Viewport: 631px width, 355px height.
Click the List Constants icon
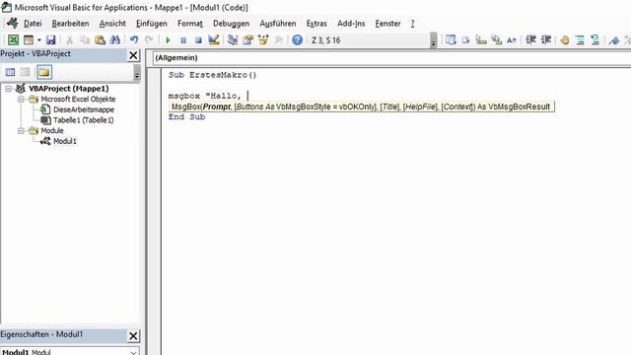tap(466, 39)
